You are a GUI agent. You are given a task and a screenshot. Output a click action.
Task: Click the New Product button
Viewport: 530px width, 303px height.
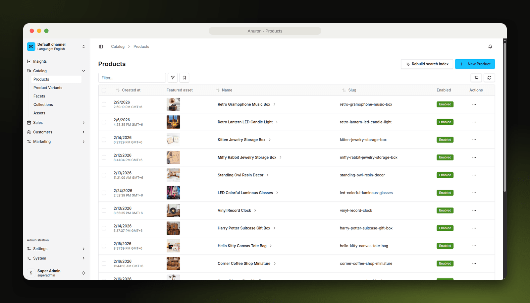click(475, 64)
